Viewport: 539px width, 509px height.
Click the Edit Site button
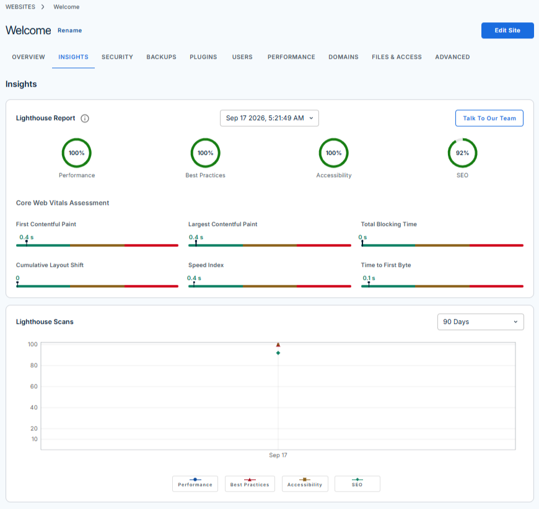(507, 30)
